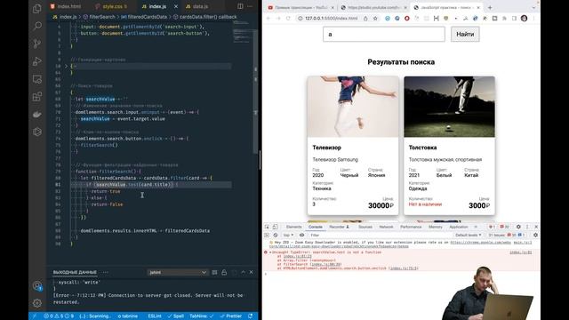The width and height of the screenshot is (569, 320).
Task: Toggle output auto-scroll lock
Action: point(224,272)
